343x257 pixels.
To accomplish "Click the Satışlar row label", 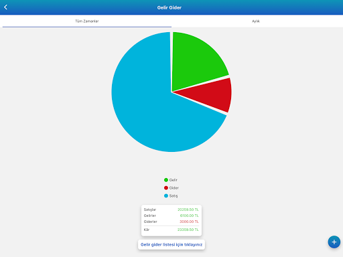I will tap(150, 209).
